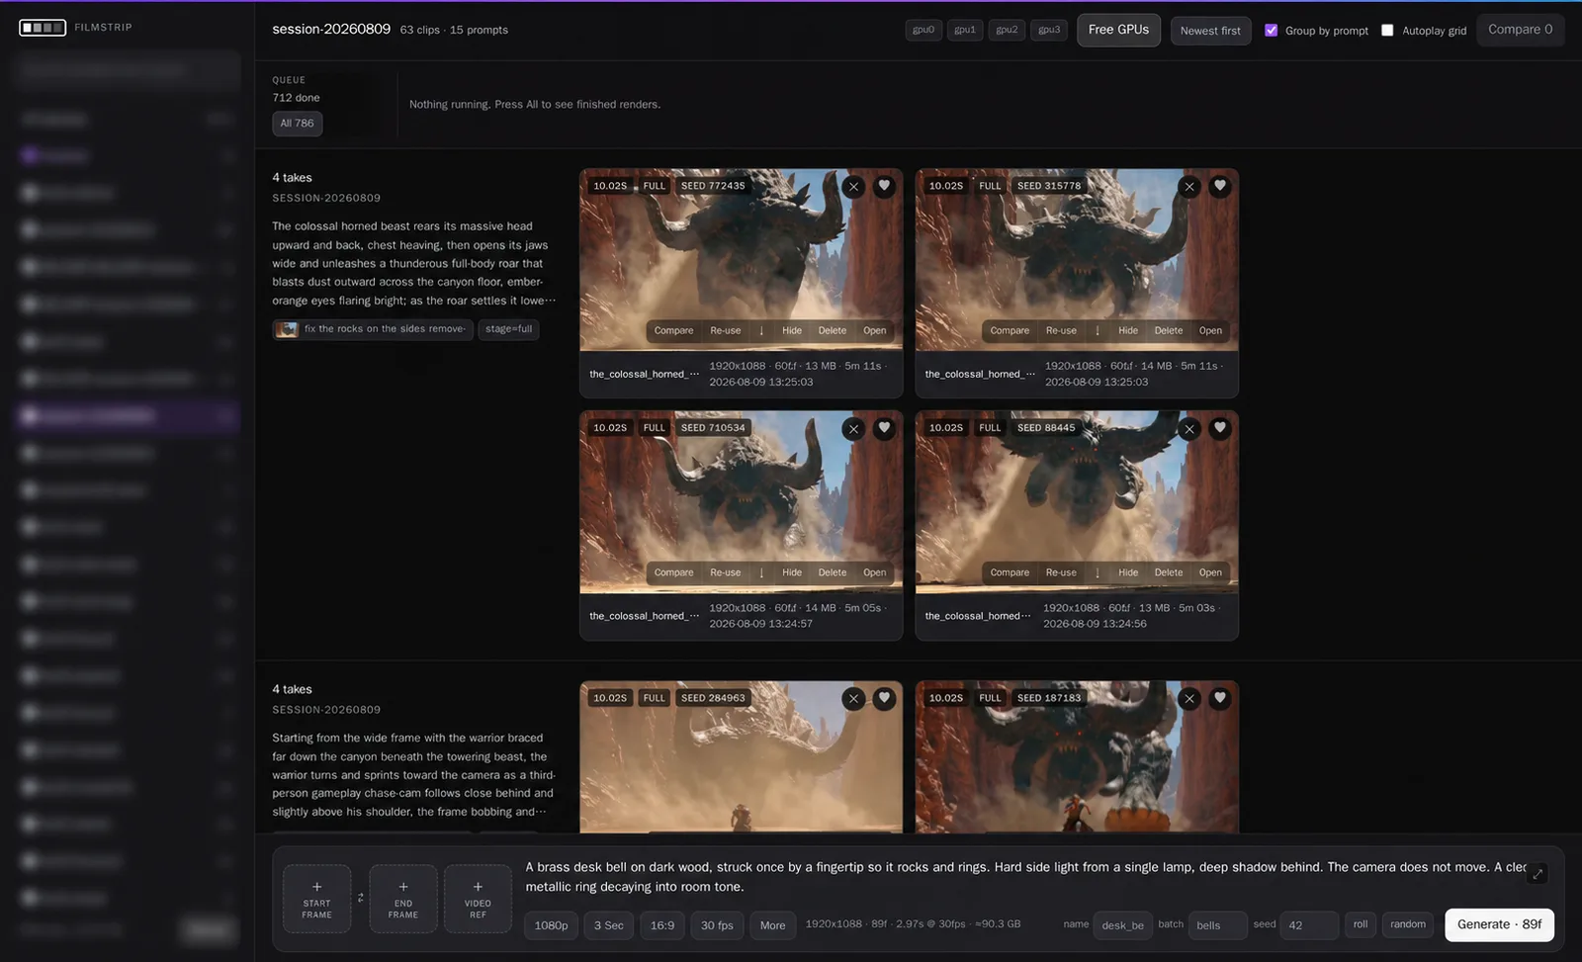The image size is (1582, 962).
Task: Click the Compare 0 button
Action: (1520, 30)
